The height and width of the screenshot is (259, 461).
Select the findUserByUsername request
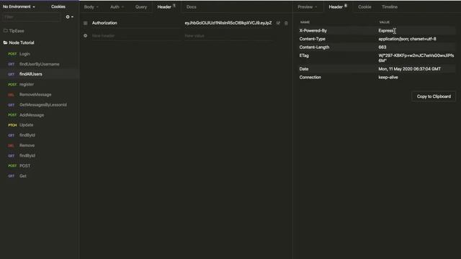[40, 64]
